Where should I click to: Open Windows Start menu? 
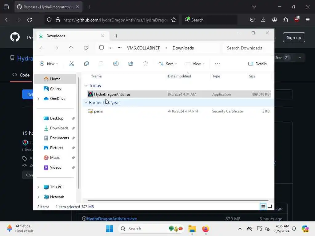(110, 229)
